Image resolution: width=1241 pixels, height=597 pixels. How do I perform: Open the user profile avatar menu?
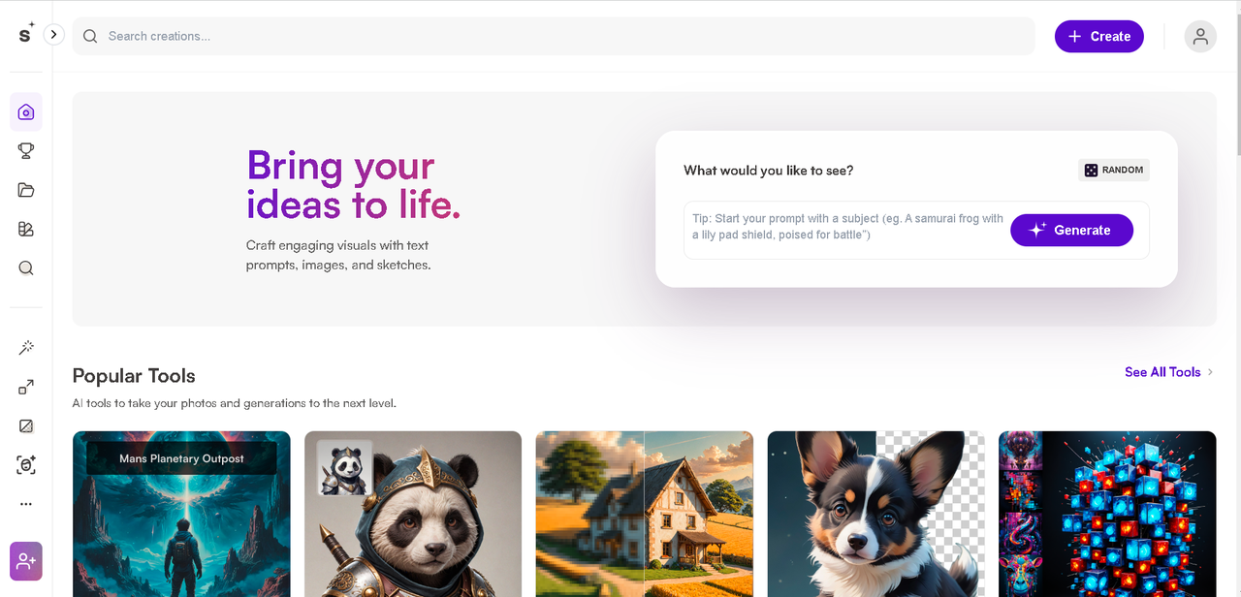coord(1200,36)
